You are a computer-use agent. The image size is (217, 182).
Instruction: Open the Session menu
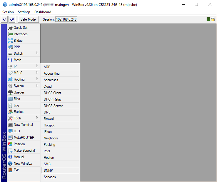coord(8,12)
